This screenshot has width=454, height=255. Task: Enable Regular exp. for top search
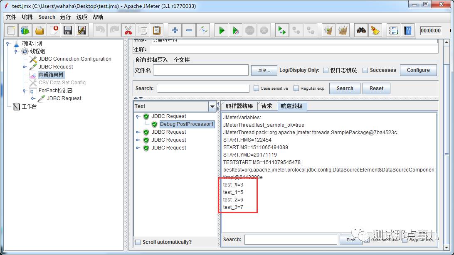(296, 88)
